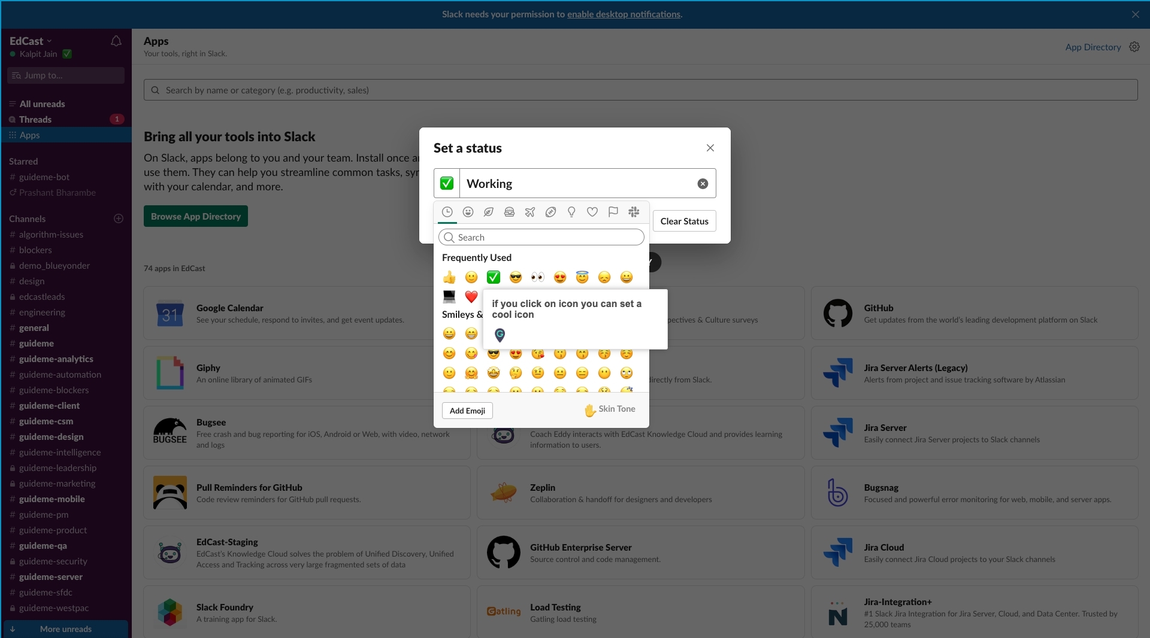Focus the apps search by name field
This screenshot has width=1150, height=638.
coord(640,90)
